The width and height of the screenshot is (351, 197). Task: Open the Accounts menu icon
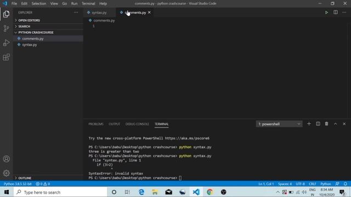(x=6, y=159)
